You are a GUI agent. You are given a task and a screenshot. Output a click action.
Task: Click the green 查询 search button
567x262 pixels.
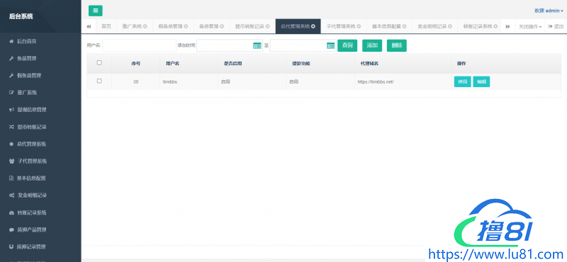point(347,45)
